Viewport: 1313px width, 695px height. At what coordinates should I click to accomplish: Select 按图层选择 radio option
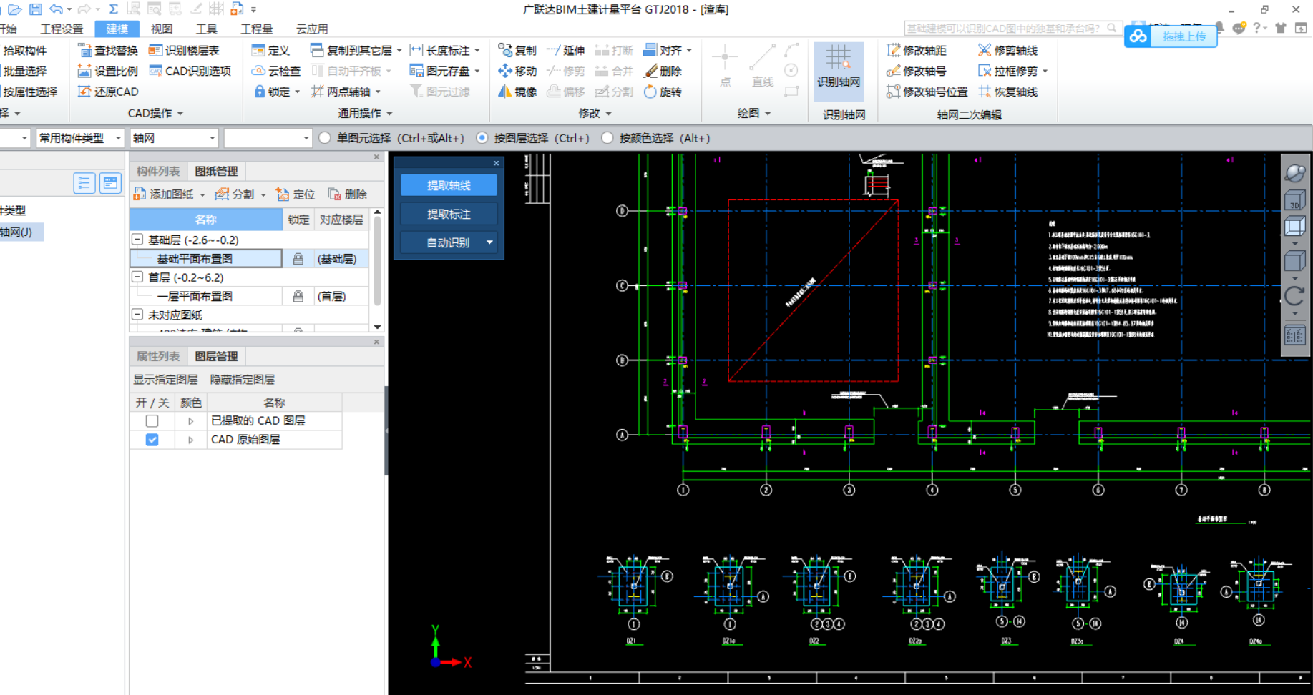(482, 138)
